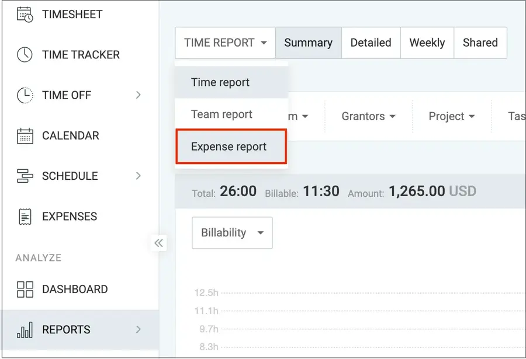Open the Project filter dropdown
Viewport: 526px width, 359px height.
tap(451, 116)
